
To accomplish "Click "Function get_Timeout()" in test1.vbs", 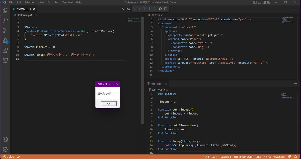I will (176, 110).
